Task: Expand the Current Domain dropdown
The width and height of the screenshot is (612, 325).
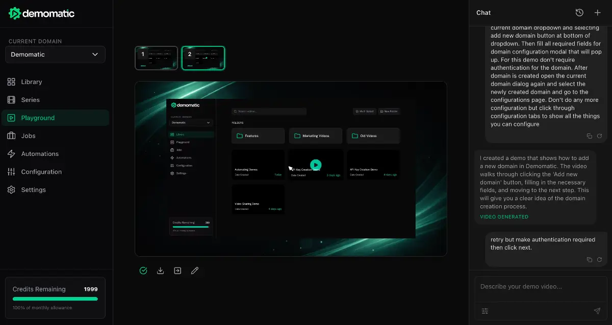Action: click(55, 55)
